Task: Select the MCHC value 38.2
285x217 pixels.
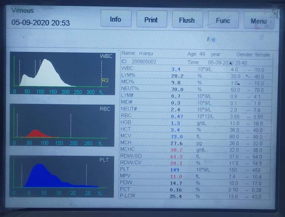Action: 176,150
